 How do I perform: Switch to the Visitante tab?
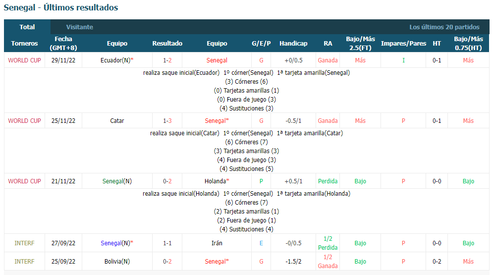80,27
